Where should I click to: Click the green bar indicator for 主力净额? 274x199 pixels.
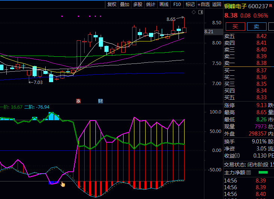263,172
